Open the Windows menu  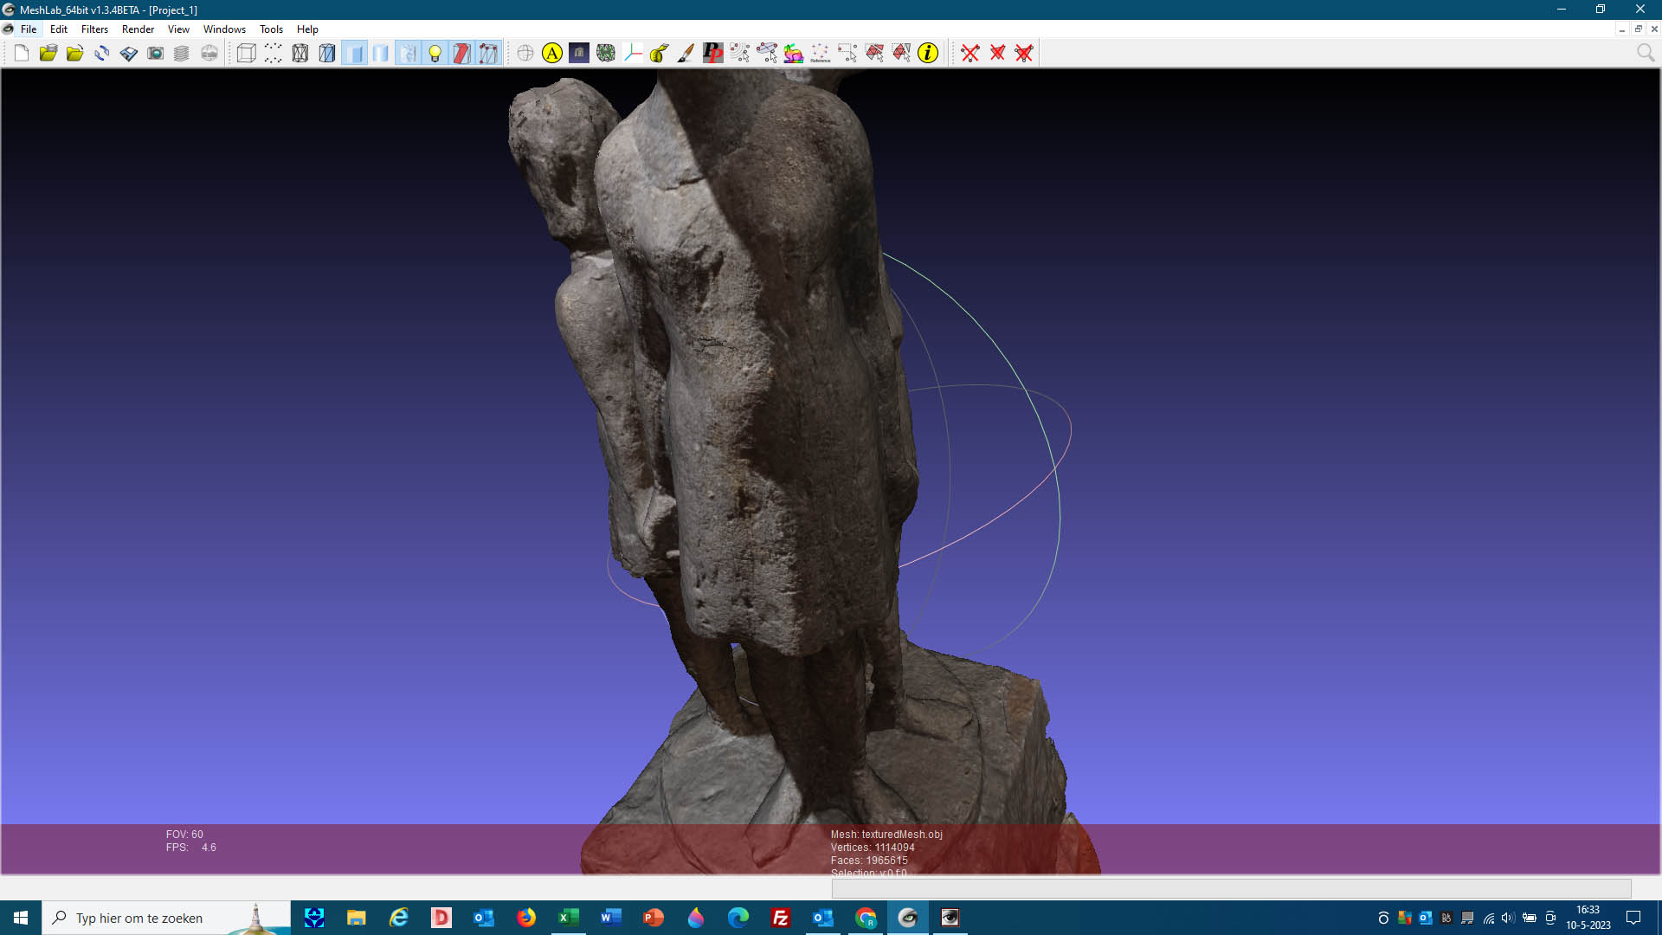(x=225, y=29)
